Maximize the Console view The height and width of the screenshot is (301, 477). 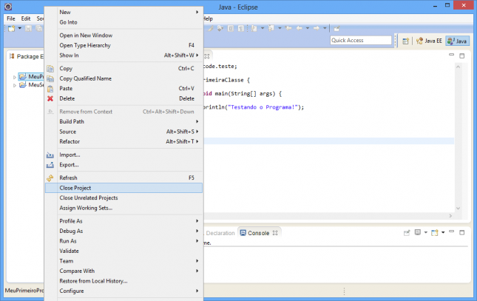[x=461, y=232]
